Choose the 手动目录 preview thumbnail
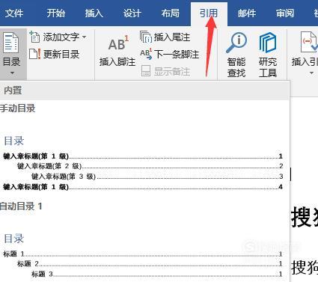 click(143, 164)
